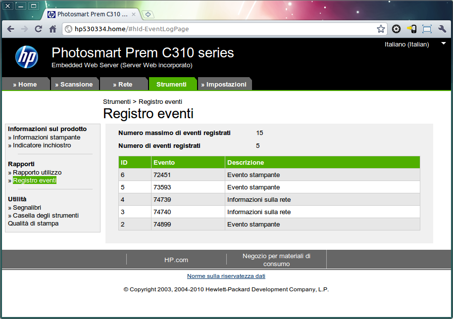Open the Indicatore inchiostro page
This screenshot has height=319, width=453.
(x=42, y=145)
